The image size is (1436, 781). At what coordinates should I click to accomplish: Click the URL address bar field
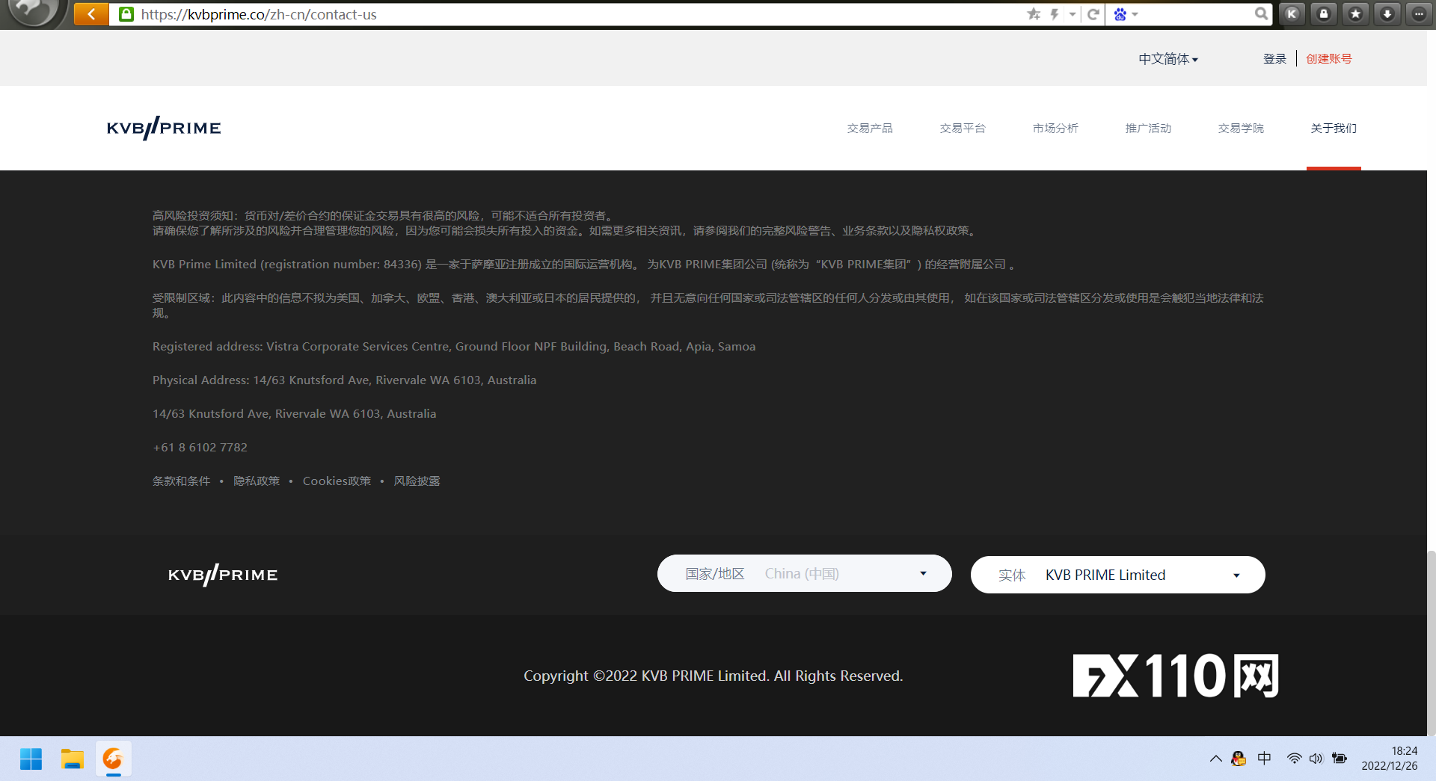[568, 14]
